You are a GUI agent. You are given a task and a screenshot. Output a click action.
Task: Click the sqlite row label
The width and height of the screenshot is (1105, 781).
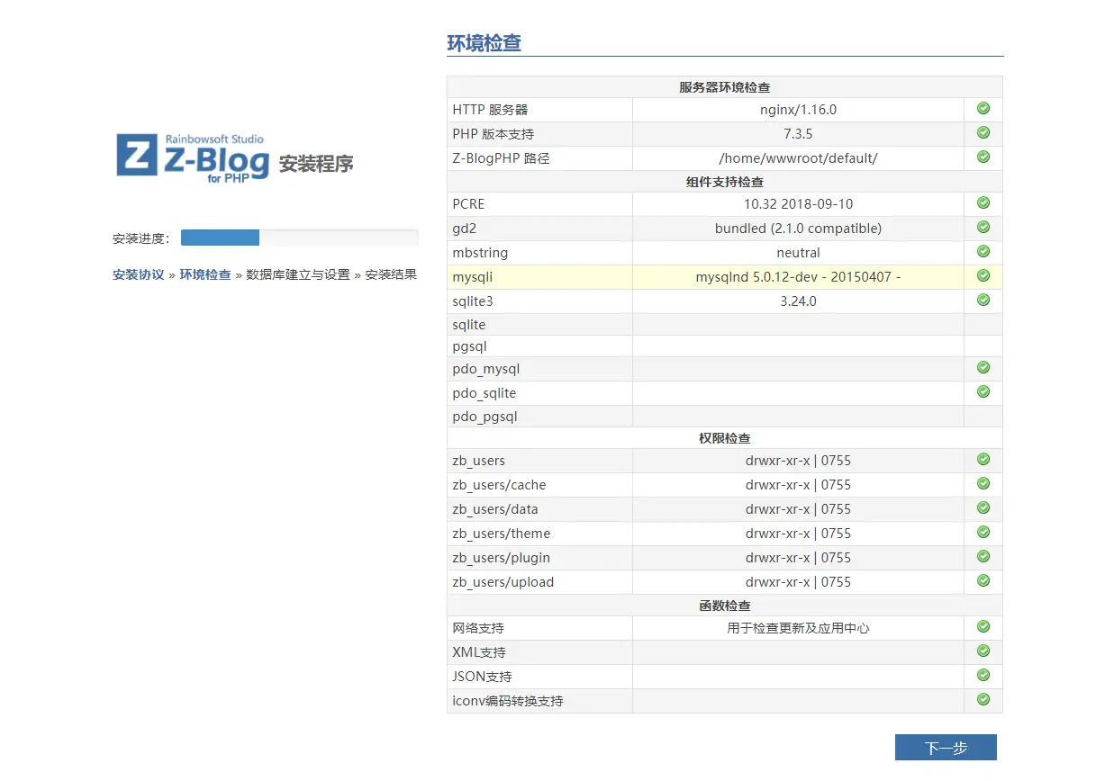point(469,325)
